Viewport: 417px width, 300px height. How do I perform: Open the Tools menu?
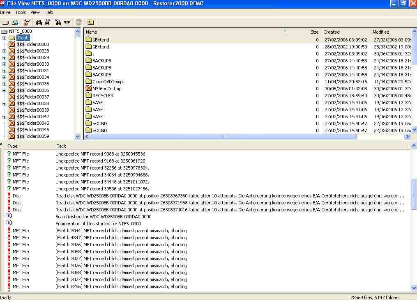click(21, 12)
